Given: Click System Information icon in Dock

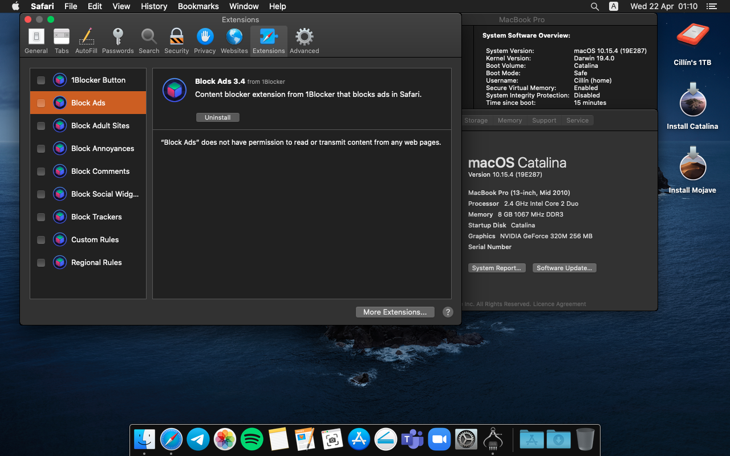Looking at the screenshot, I should tap(493, 439).
